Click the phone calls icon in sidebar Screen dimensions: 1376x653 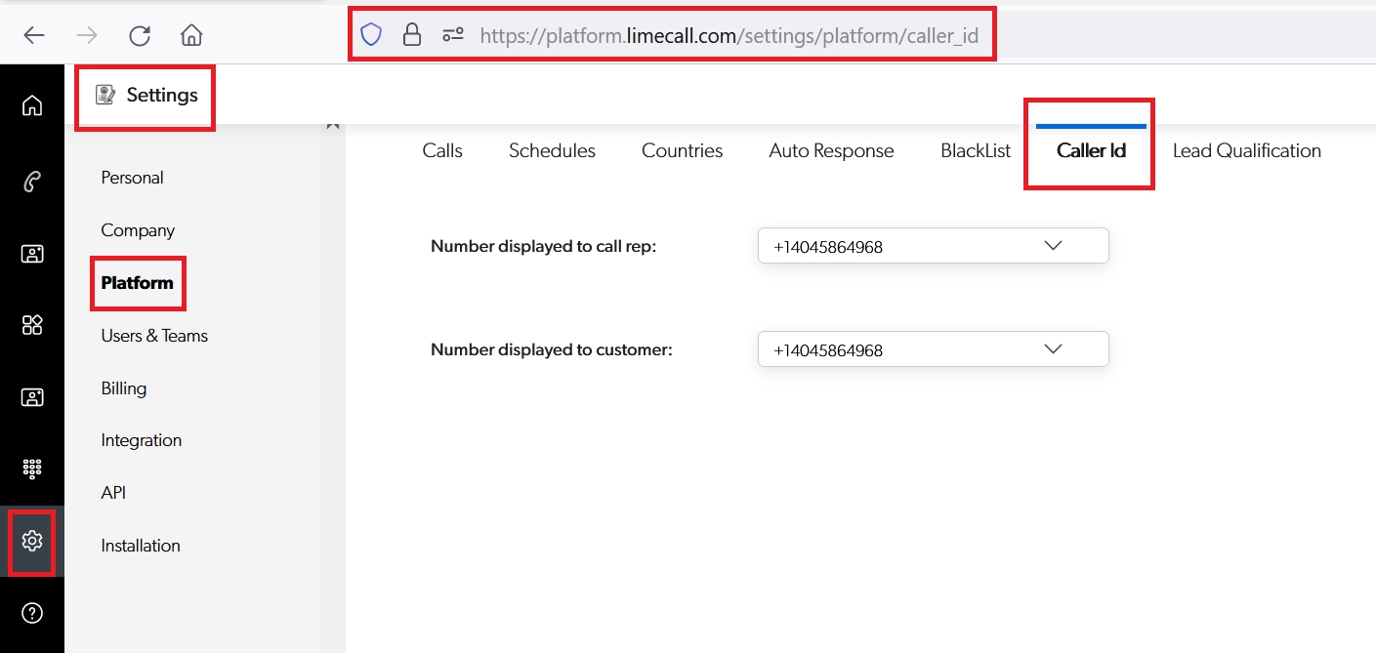tap(32, 181)
